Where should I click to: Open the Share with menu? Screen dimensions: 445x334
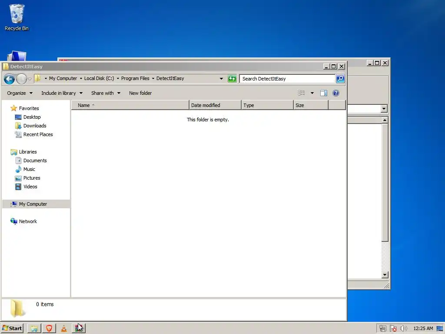[x=106, y=93]
